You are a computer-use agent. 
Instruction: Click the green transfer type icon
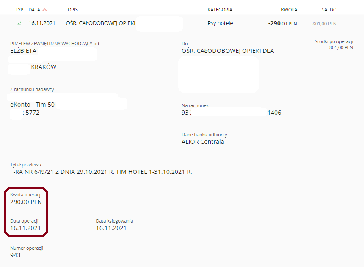(x=19, y=23)
